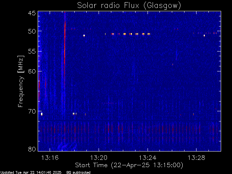Click the 50 frequency tick label
This screenshot has width=232, height=174.
pyautogui.click(x=32, y=32)
